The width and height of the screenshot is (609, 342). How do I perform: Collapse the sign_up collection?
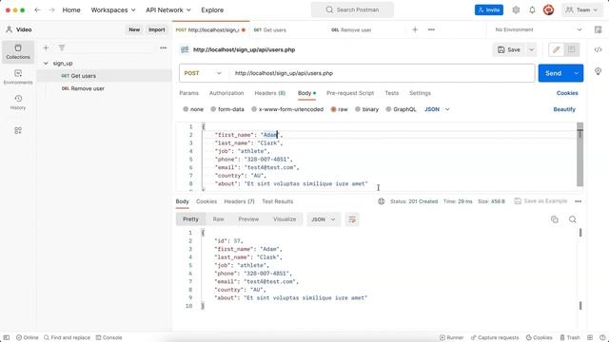tap(46, 64)
